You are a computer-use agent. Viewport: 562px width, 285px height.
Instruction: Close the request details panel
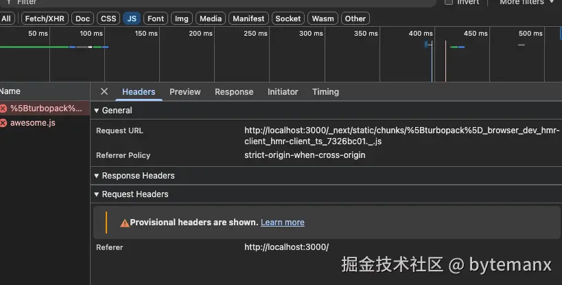104,92
